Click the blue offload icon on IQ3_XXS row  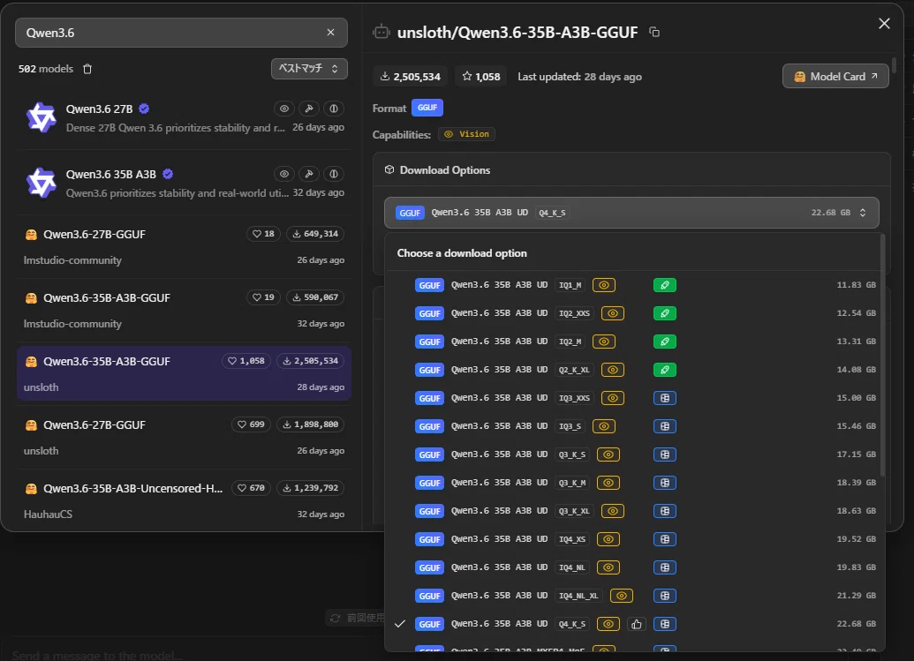(x=664, y=398)
